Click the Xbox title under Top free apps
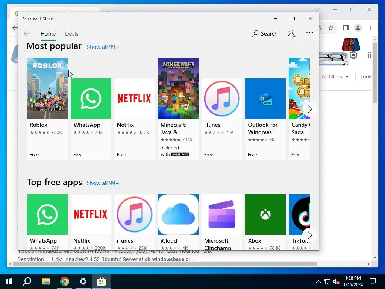This screenshot has height=289, width=385. tap(255, 241)
